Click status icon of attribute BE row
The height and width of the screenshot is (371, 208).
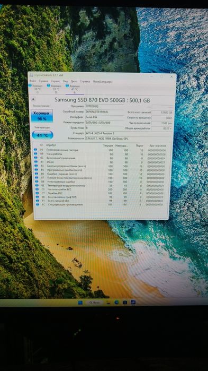click(x=37, y=186)
